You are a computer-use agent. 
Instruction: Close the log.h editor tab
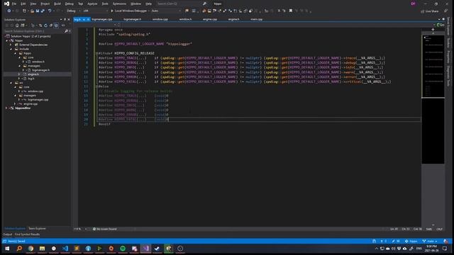88,19
